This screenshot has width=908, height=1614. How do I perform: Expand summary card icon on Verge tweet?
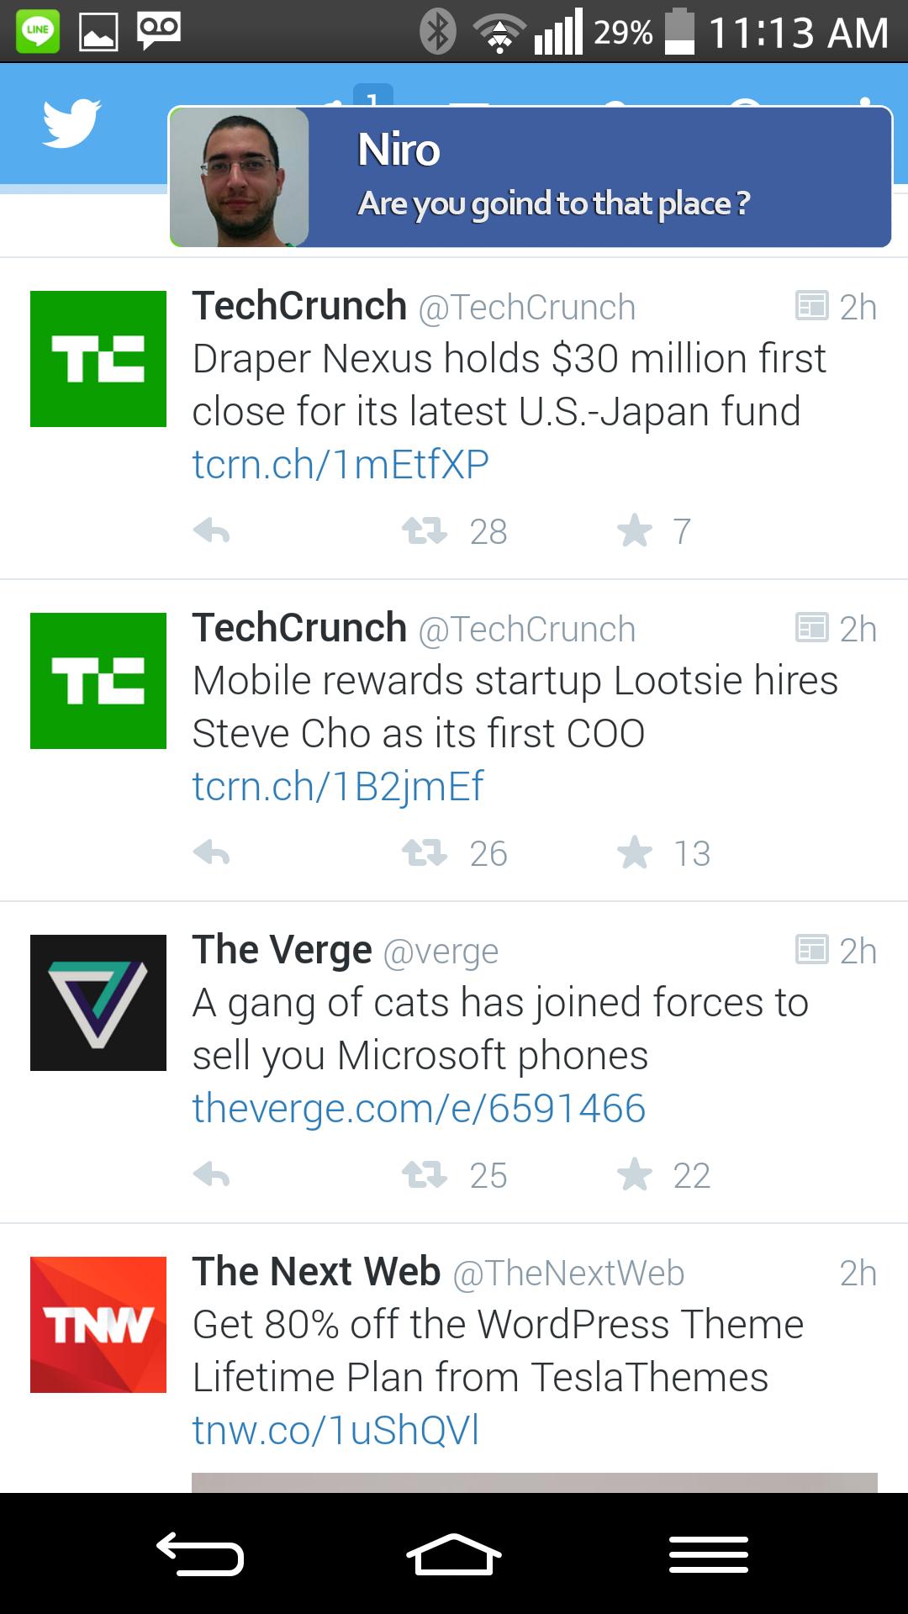pos(811,950)
